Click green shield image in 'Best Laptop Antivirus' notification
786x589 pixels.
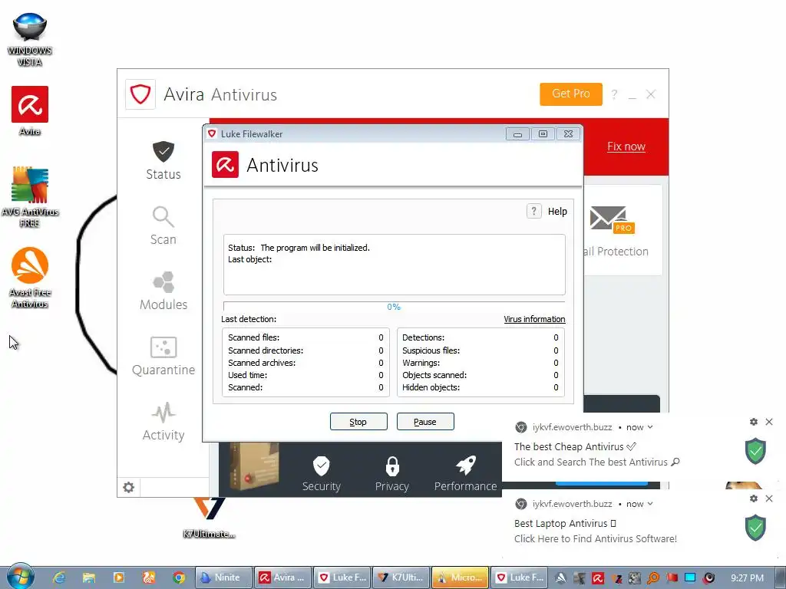(x=755, y=528)
